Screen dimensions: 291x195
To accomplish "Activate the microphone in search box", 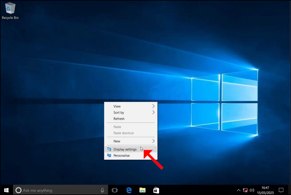I will pos(102,190).
